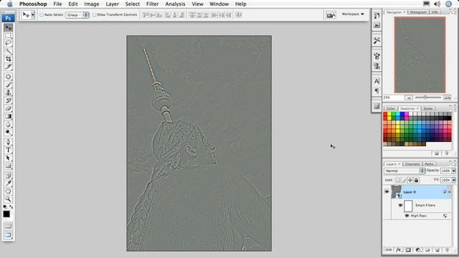Viewport: 459px width, 258px height.
Task: Toggle lock image pixels
Action: [x=404, y=180]
